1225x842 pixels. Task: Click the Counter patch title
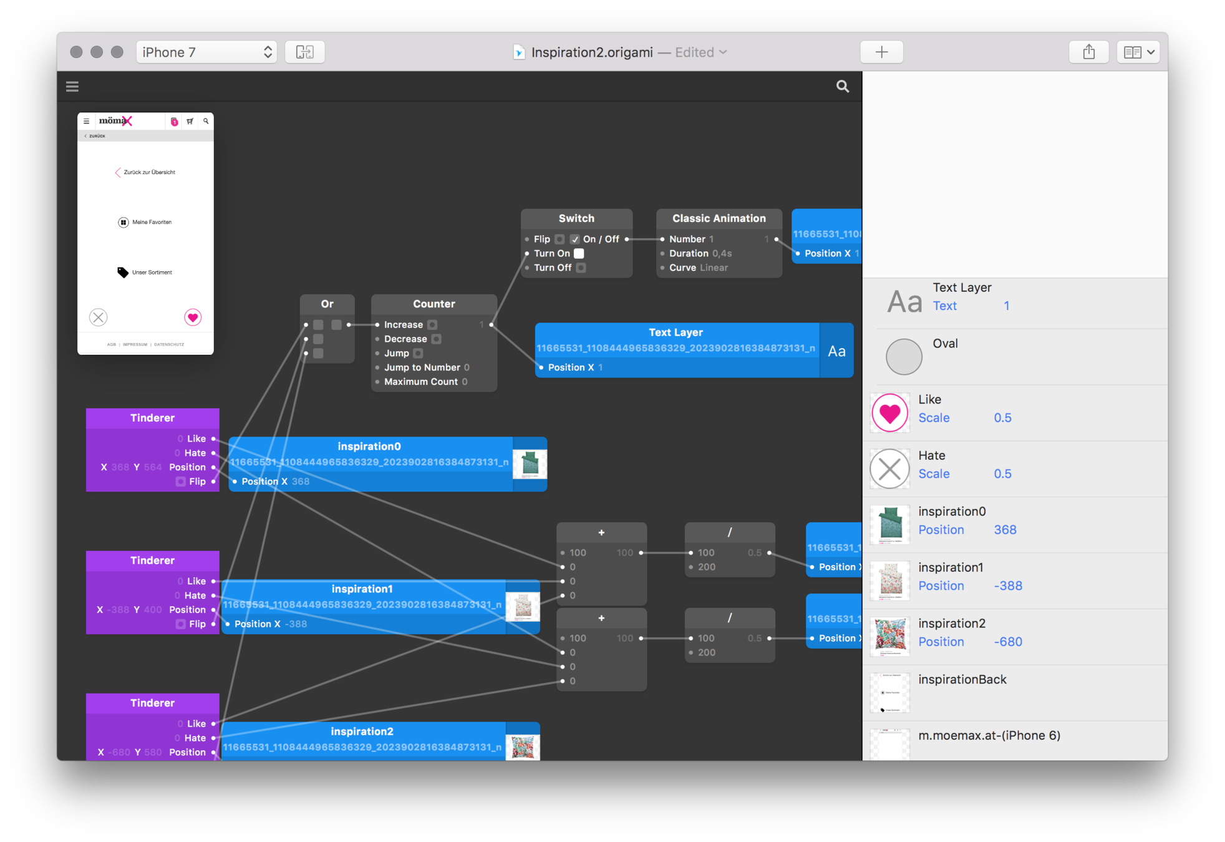point(433,304)
